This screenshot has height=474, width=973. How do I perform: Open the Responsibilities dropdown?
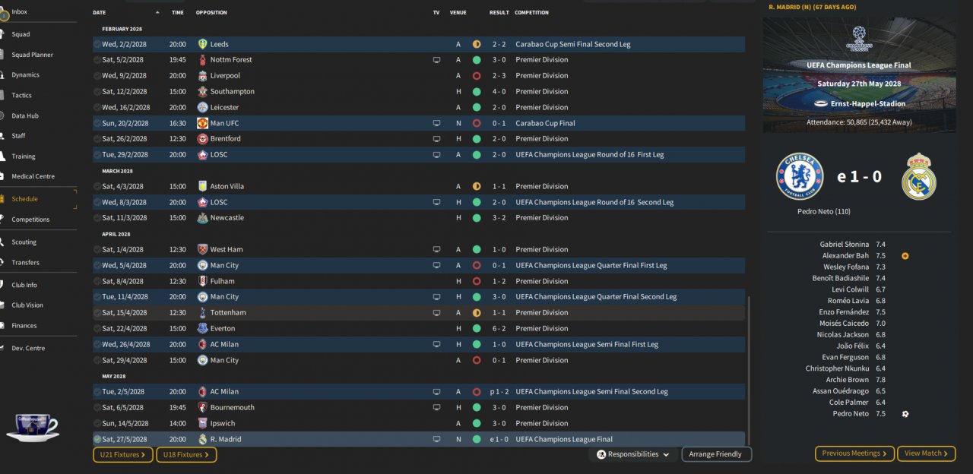click(633, 454)
